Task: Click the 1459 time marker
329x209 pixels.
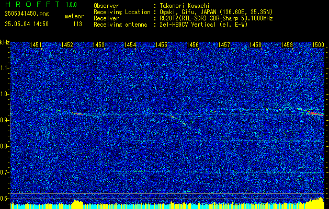Action: pos(287,45)
